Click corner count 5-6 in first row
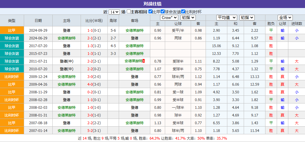Viewport: 305px width, 142px height. (113, 31)
